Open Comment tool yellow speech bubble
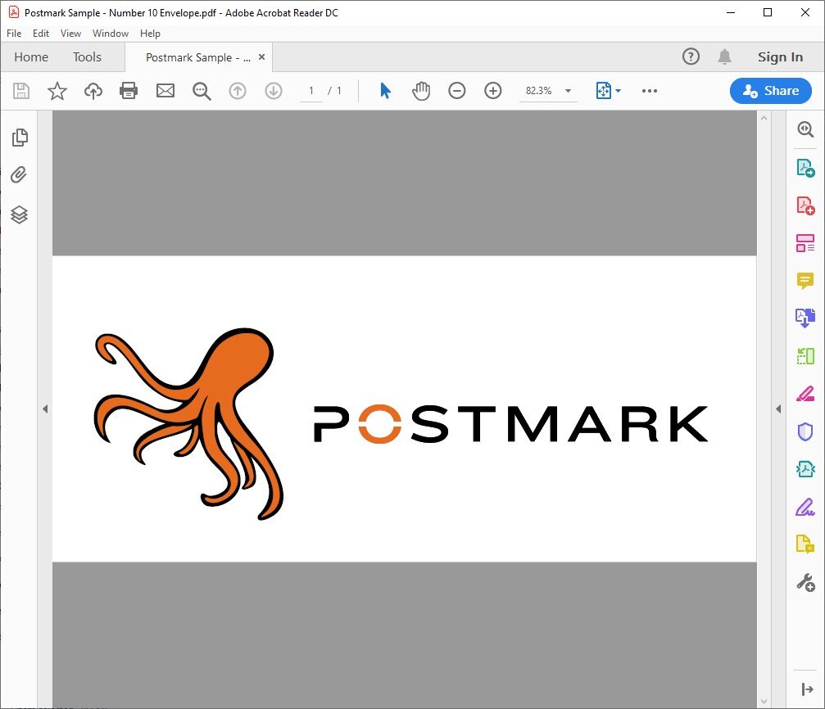This screenshot has height=709, width=825. pos(805,281)
